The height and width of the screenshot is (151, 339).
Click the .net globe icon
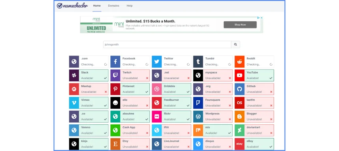[x=157, y=75]
